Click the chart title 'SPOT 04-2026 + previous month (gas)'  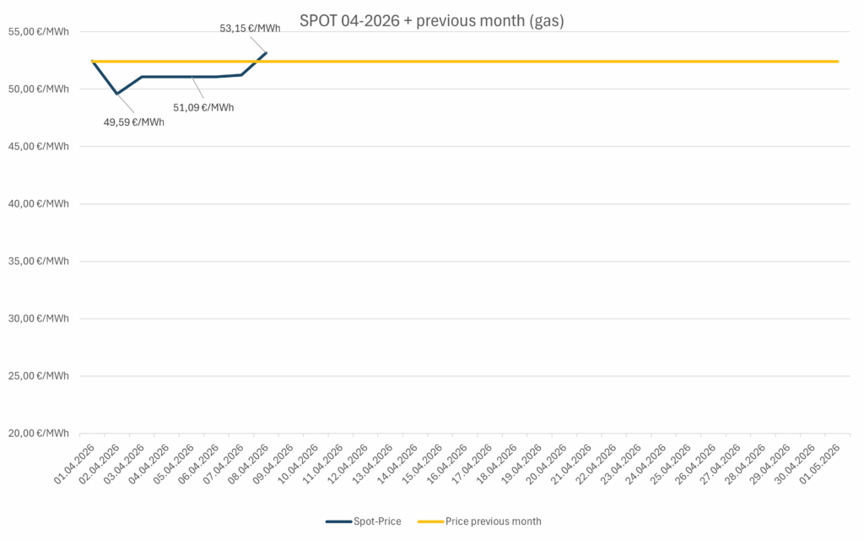(x=431, y=20)
